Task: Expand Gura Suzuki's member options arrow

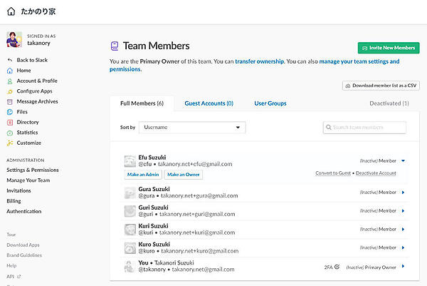Action: click(x=403, y=192)
